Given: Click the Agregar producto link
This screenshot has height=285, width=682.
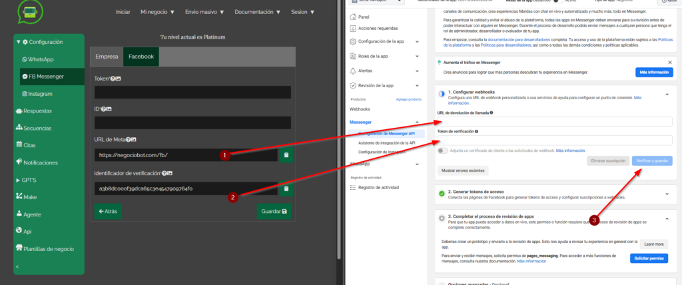Looking at the screenshot, I should point(409,99).
